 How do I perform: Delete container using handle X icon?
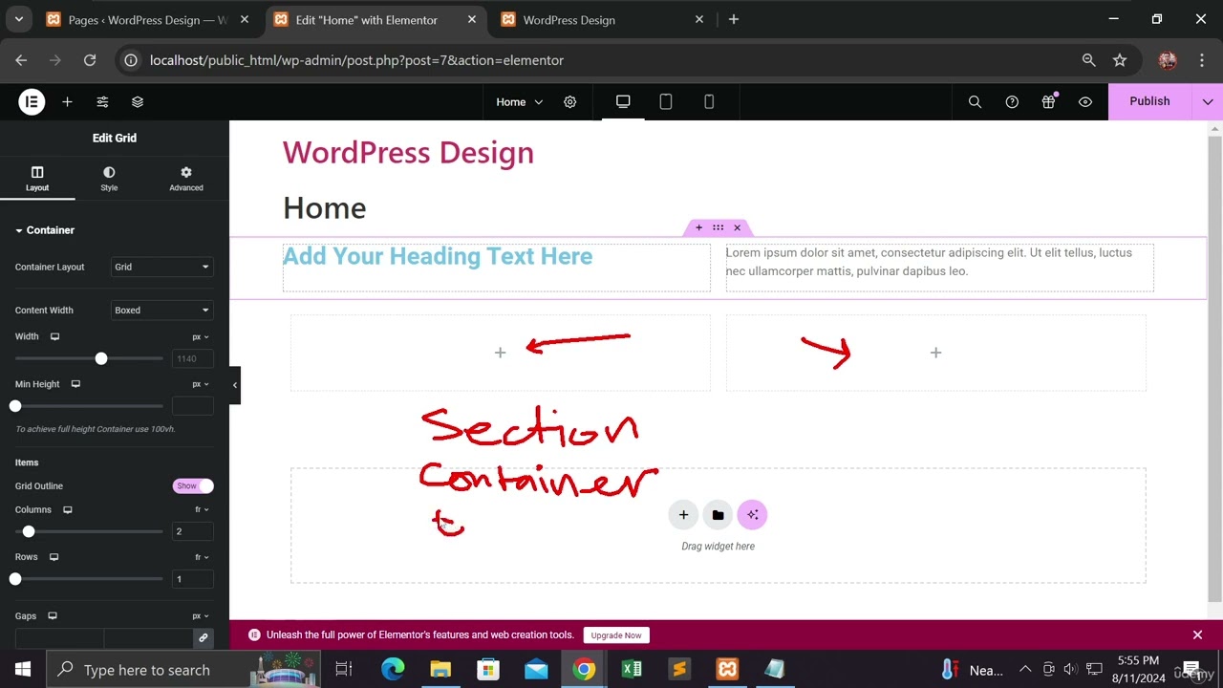click(737, 227)
